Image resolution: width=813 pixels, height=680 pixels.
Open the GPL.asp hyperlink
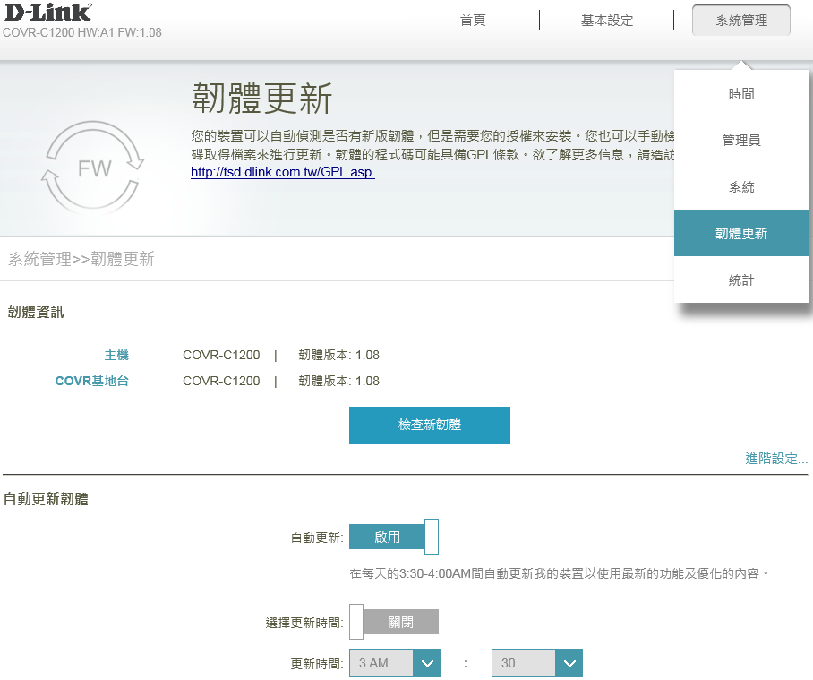[x=282, y=172]
